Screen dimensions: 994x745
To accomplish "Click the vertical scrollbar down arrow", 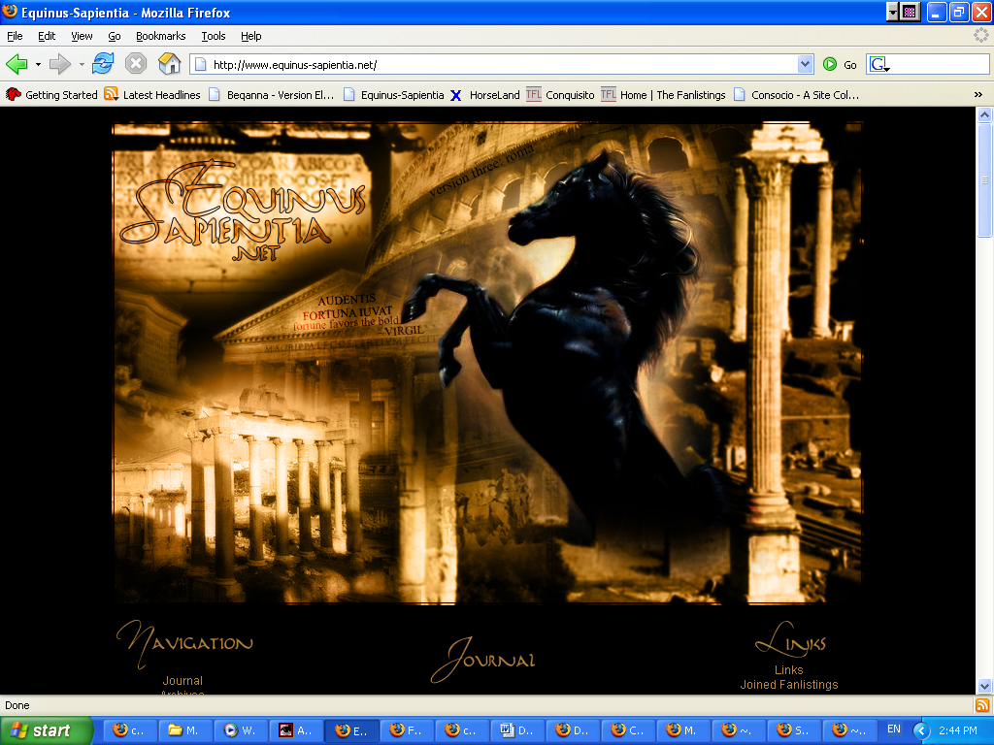I will [x=984, y=686].
